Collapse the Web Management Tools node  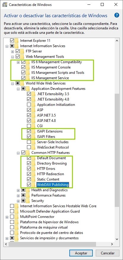(x=13, y=57)
